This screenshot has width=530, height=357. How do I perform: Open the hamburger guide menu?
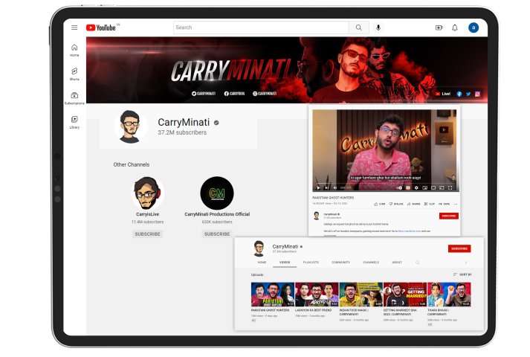[x=74, y=28]
